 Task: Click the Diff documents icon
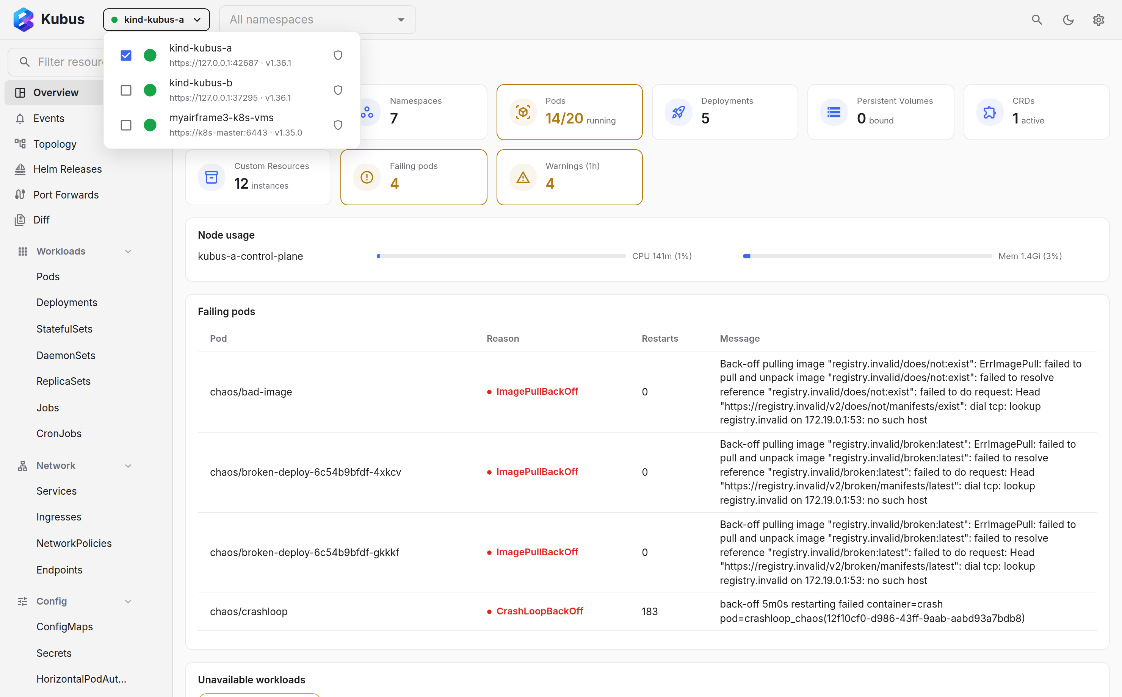[x=20, y=220]
